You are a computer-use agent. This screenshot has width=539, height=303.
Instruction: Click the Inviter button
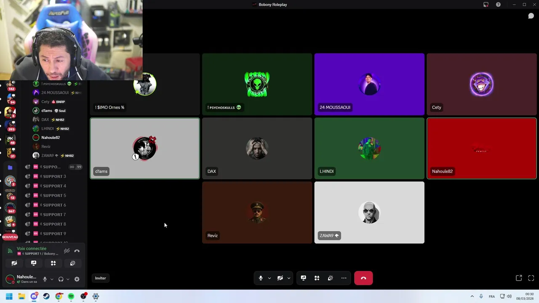[x=100, y=278]
